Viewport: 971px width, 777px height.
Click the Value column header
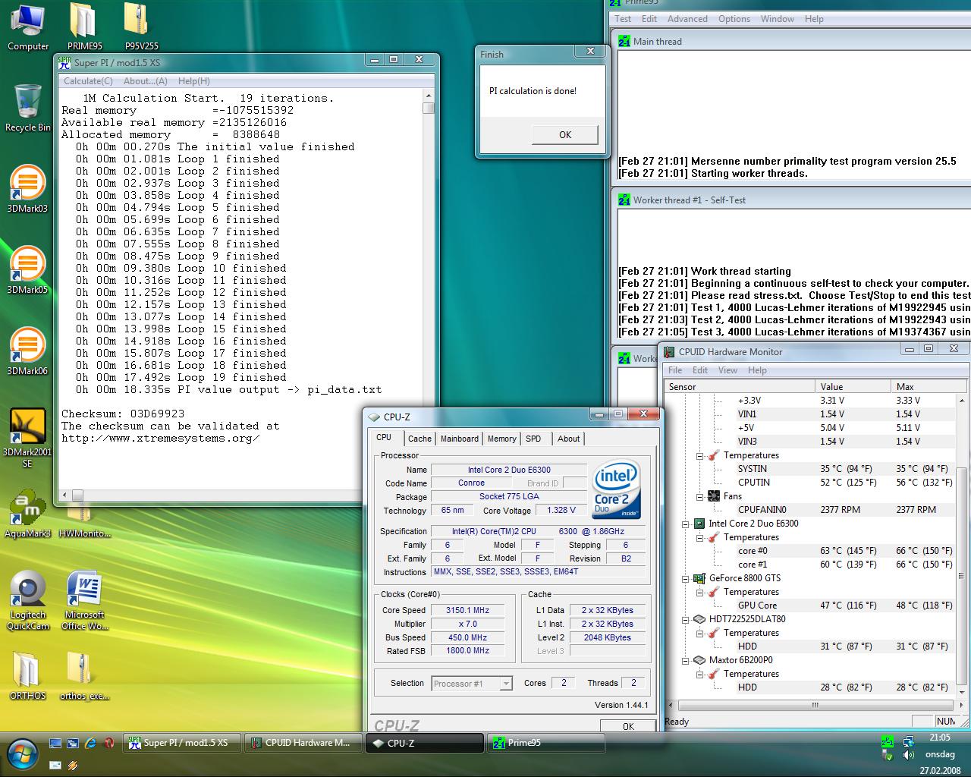pyautogui.click(x=853, y=386)
